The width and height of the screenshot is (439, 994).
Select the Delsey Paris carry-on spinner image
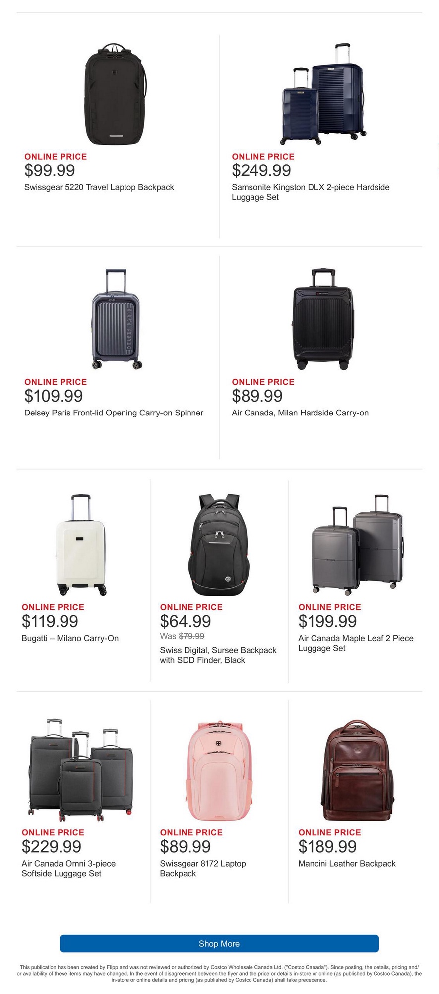pyautogui.click(x=117, y=319)
